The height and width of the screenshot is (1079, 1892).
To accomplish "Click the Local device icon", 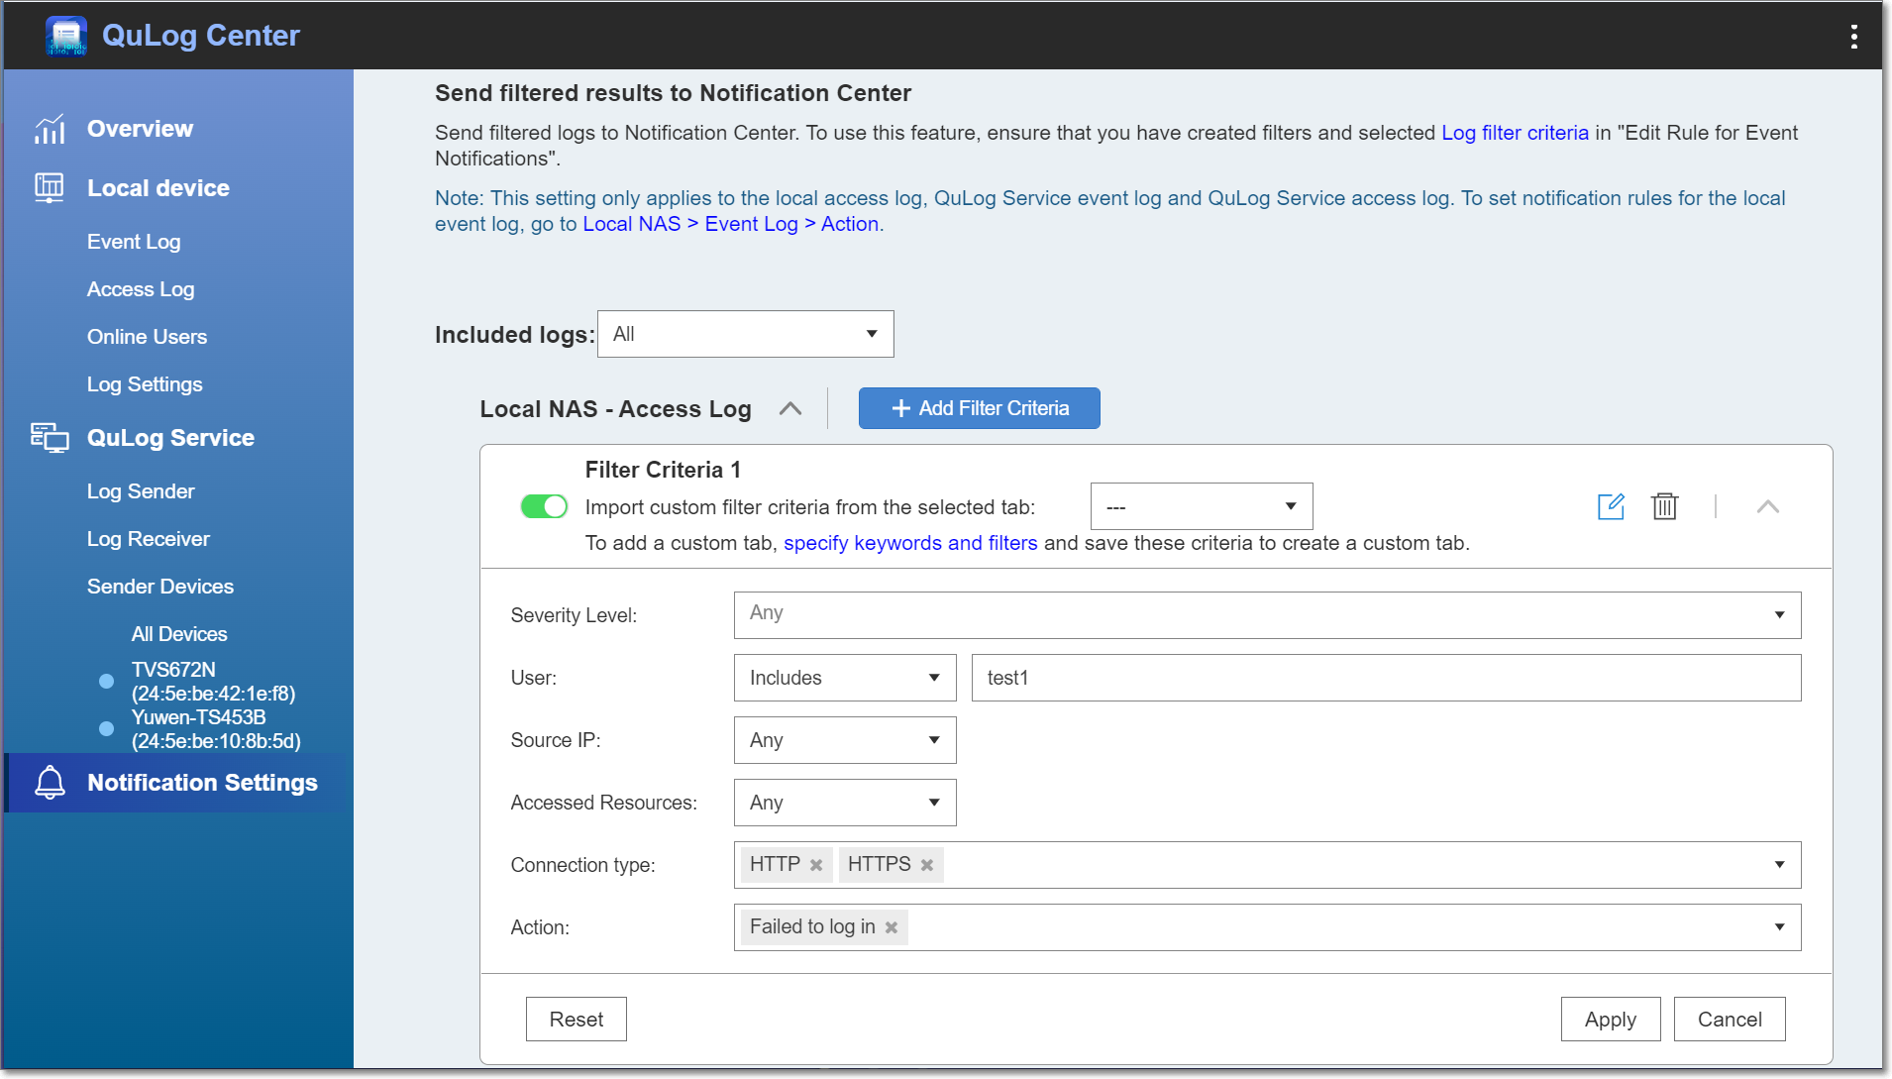I will point(50,187).
